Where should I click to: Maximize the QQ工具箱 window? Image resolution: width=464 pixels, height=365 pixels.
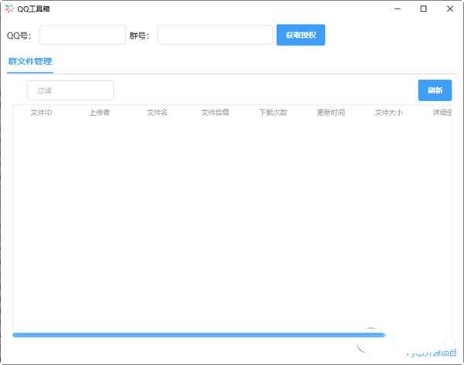tap(423, 9)
